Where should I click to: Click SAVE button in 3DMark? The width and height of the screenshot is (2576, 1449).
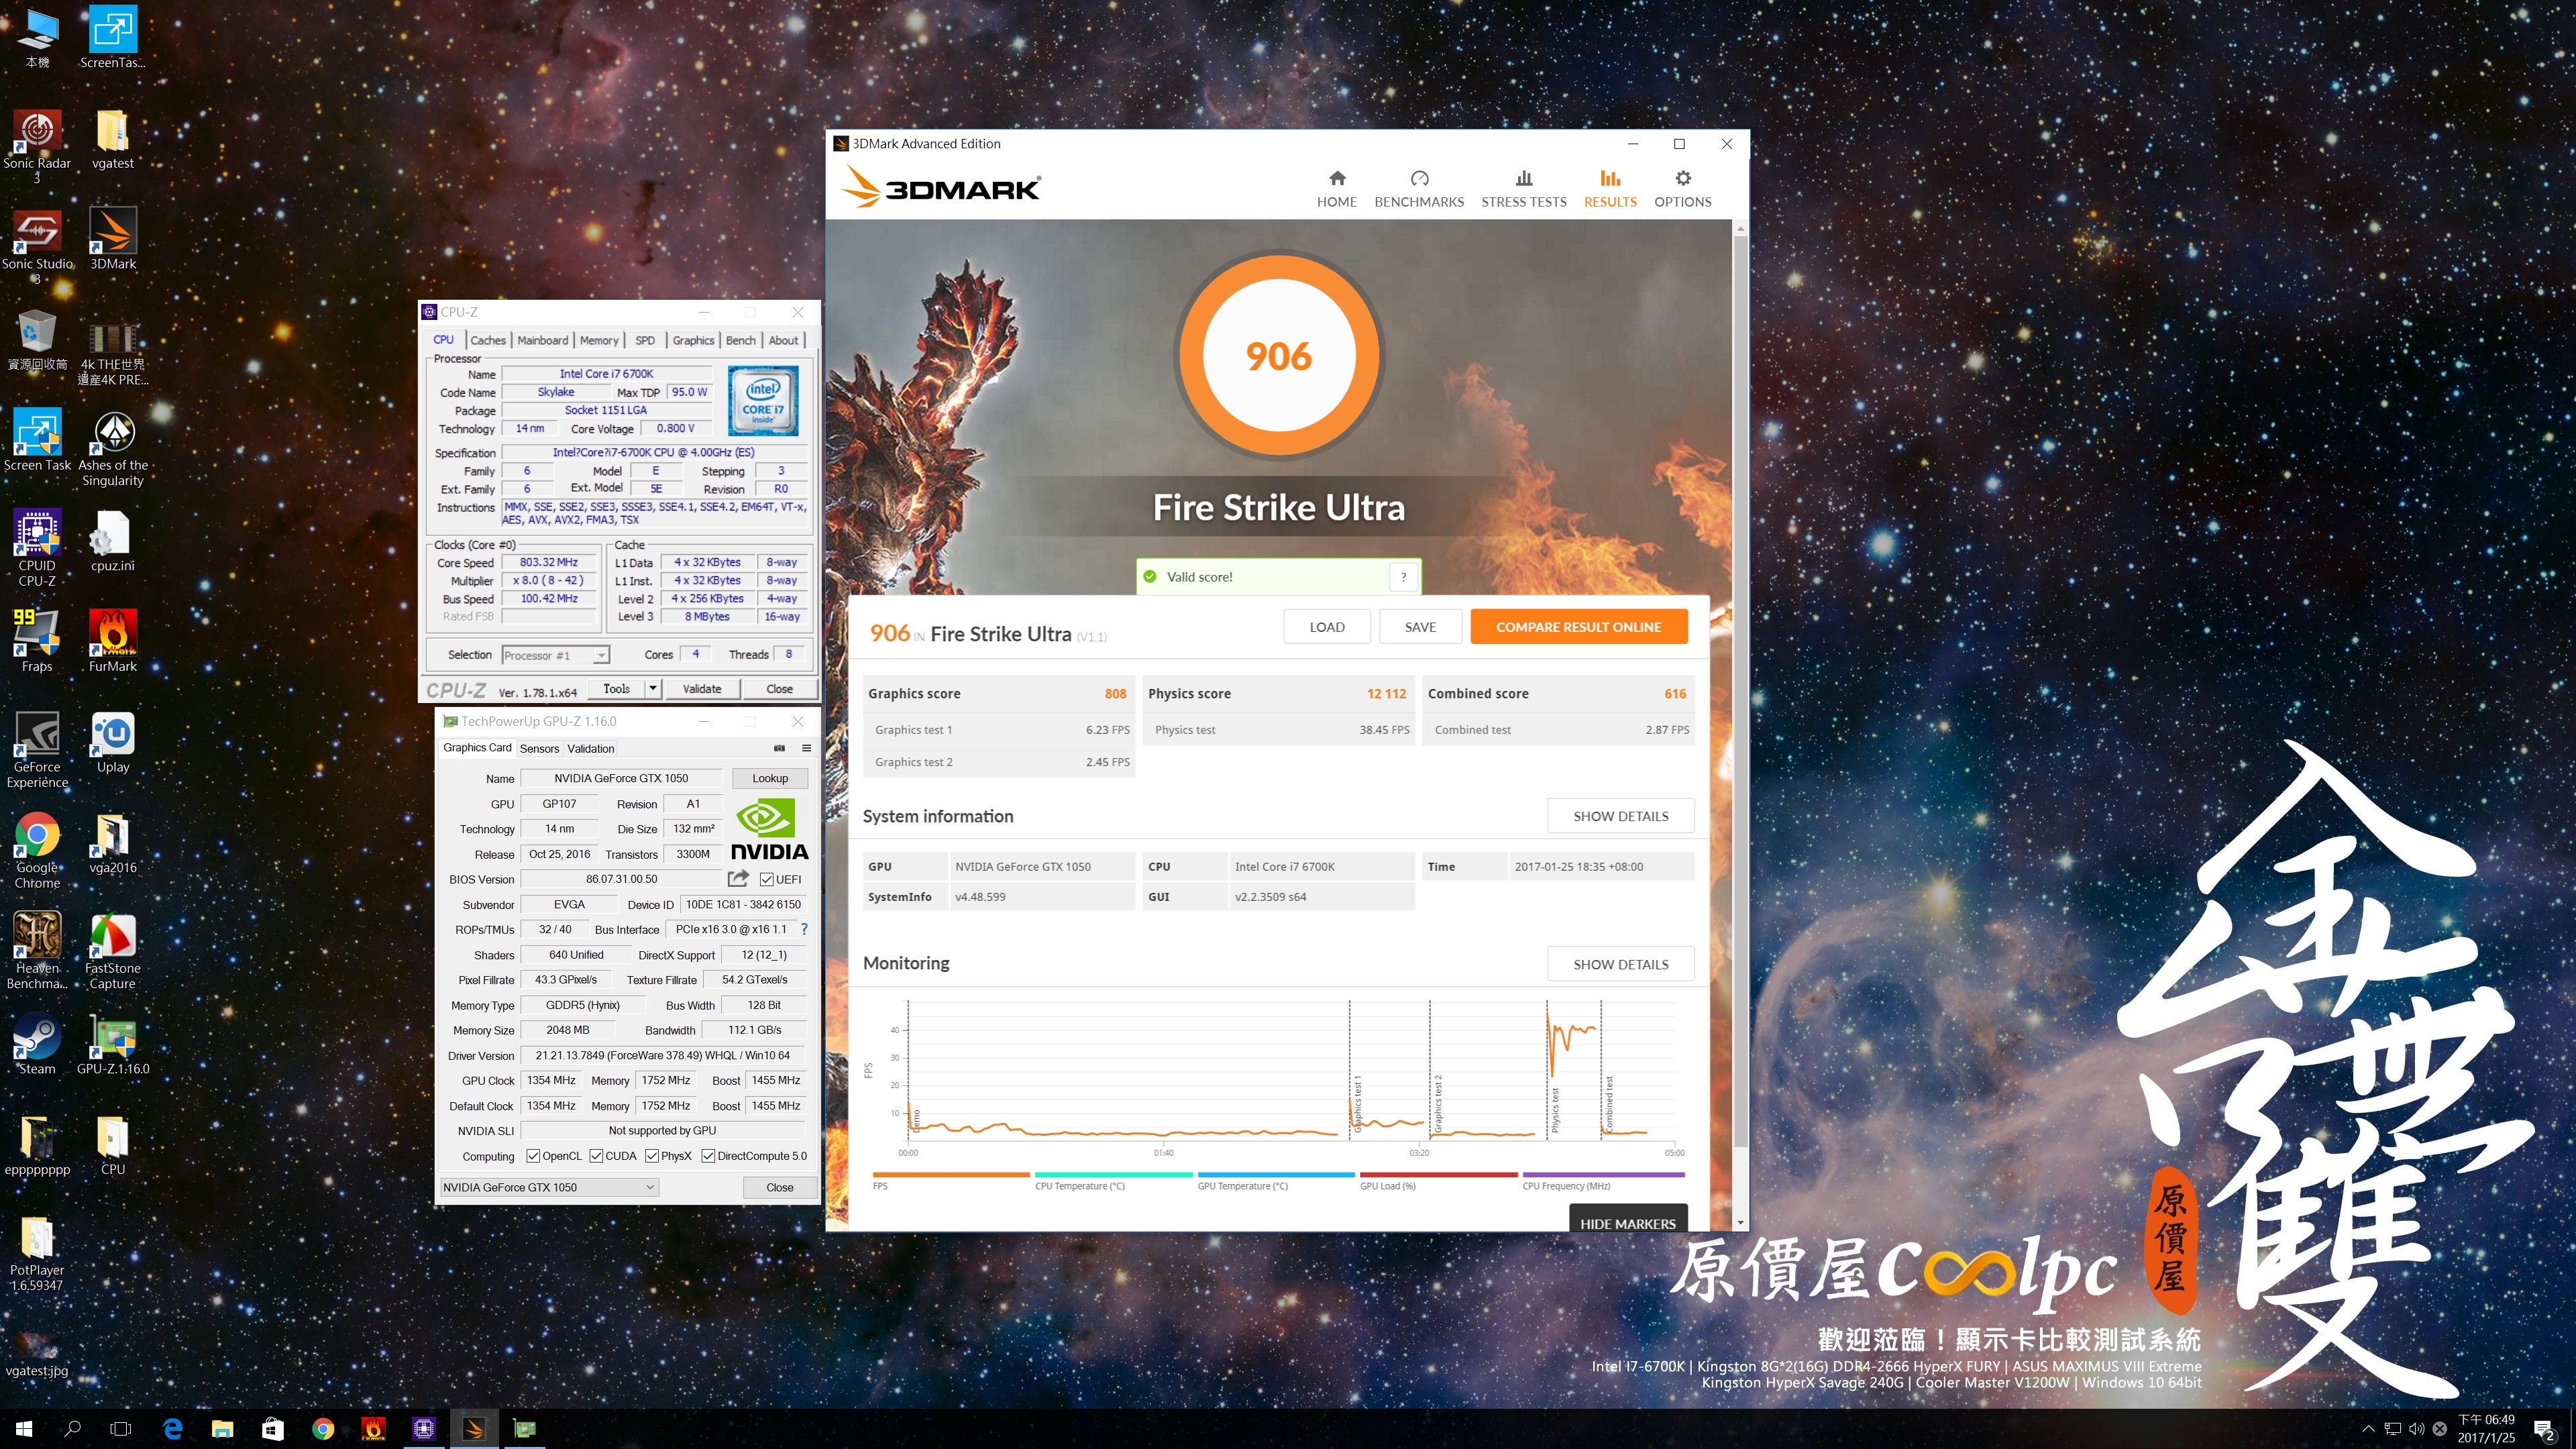pyautogui.click(x=1420, y=627)
